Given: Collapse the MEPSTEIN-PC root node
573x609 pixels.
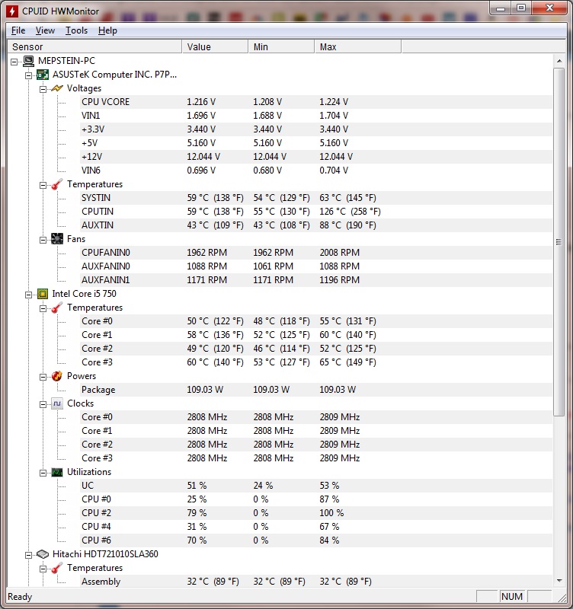Looking at the screenshot, I should tap(14, 62).
